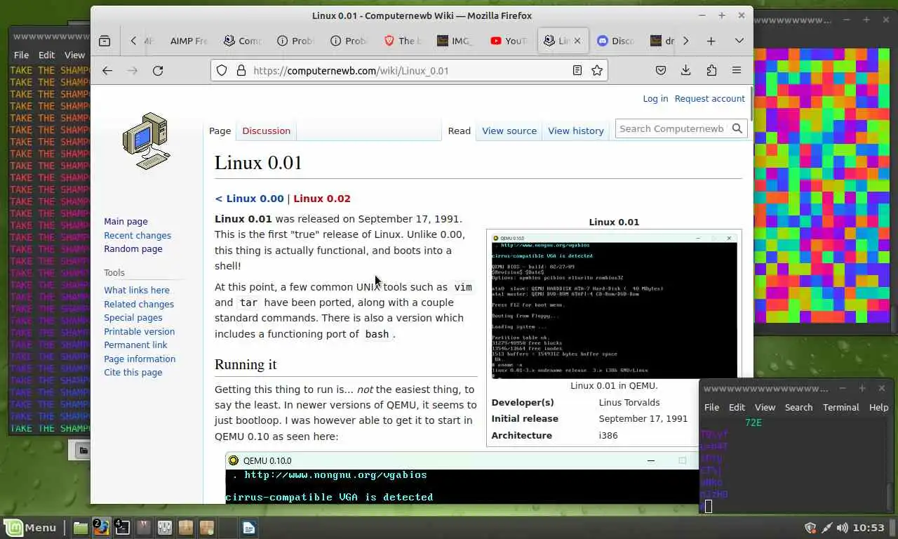Follow the '< Linux 0.00' link

click(249, 199)
